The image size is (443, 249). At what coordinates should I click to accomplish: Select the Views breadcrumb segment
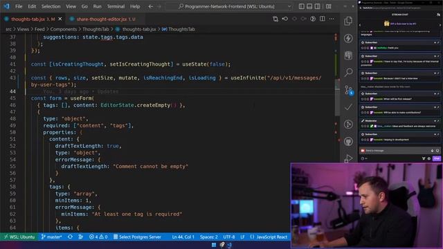[23, 29]
